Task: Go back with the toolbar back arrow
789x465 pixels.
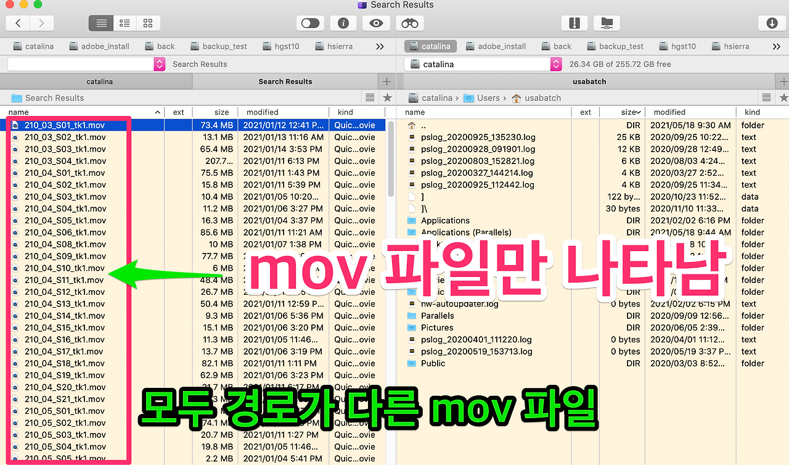Action: click(x=18, y=23)
